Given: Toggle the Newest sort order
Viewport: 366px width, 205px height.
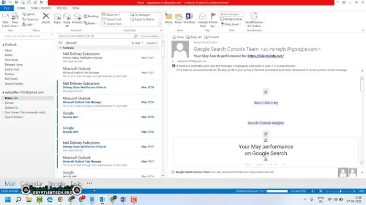Looking at the screenshot, I should coord(152,43).
